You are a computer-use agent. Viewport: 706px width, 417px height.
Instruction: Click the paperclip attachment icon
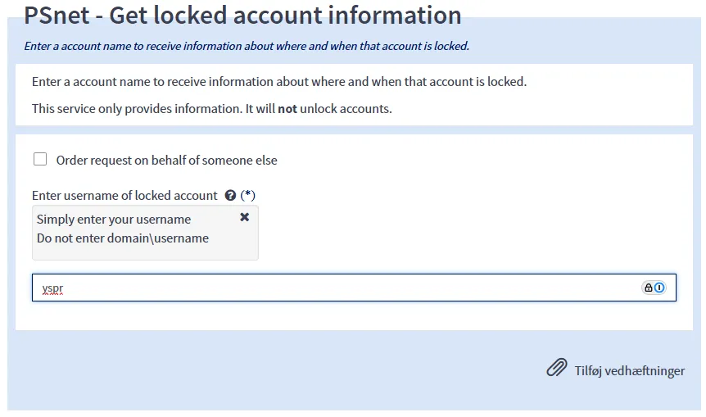point(557,368)
